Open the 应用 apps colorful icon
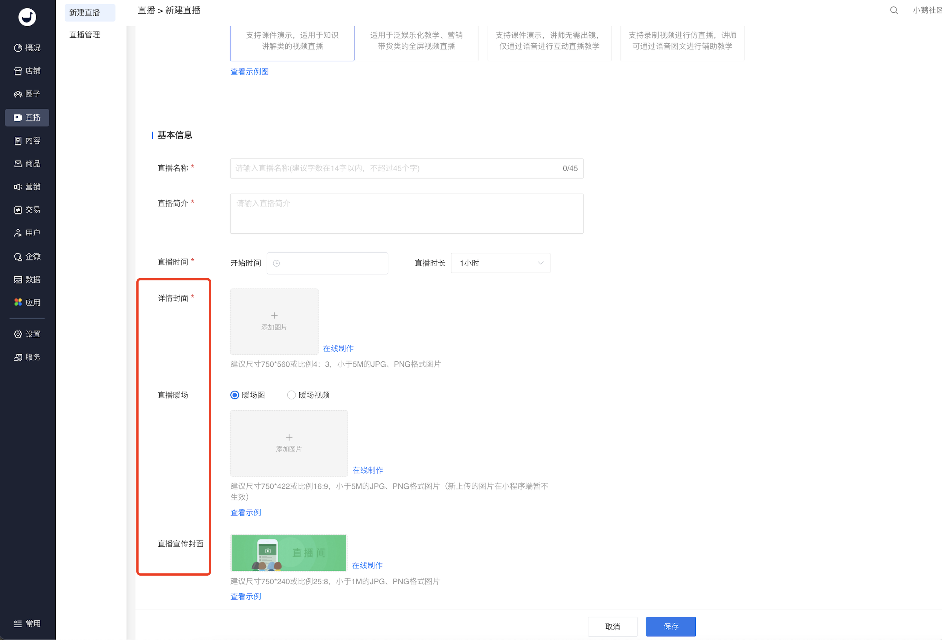The width and height of the screenshot is (942, 640). (18, 302)
